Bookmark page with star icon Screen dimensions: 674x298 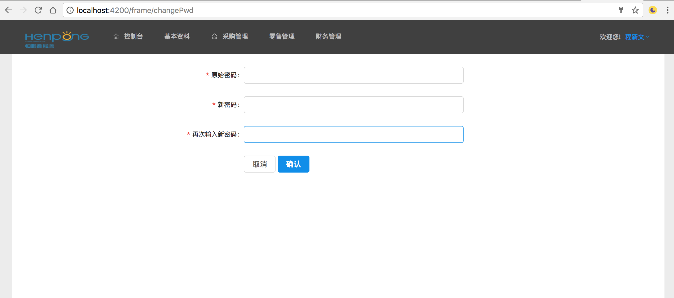coord(635,10)
